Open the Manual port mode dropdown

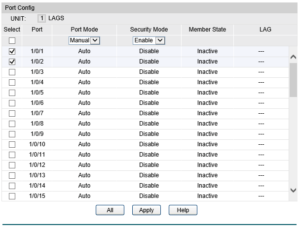click(x=84, y=40)
